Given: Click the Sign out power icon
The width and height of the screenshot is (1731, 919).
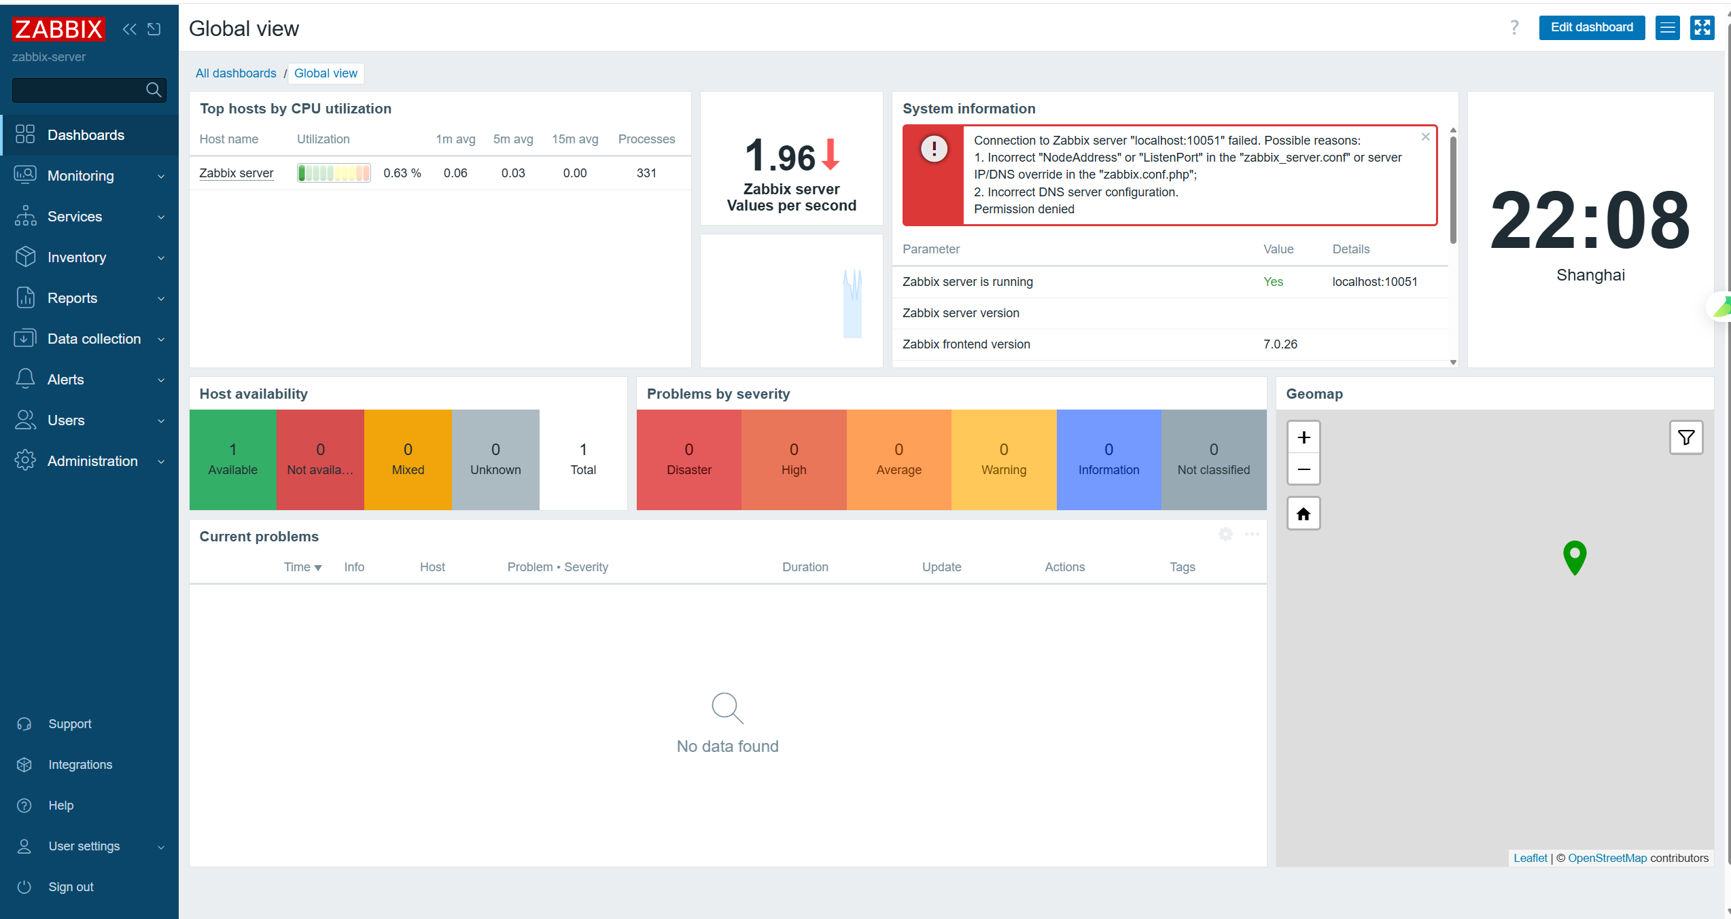Looking at the screenshot, I should 24,887.
